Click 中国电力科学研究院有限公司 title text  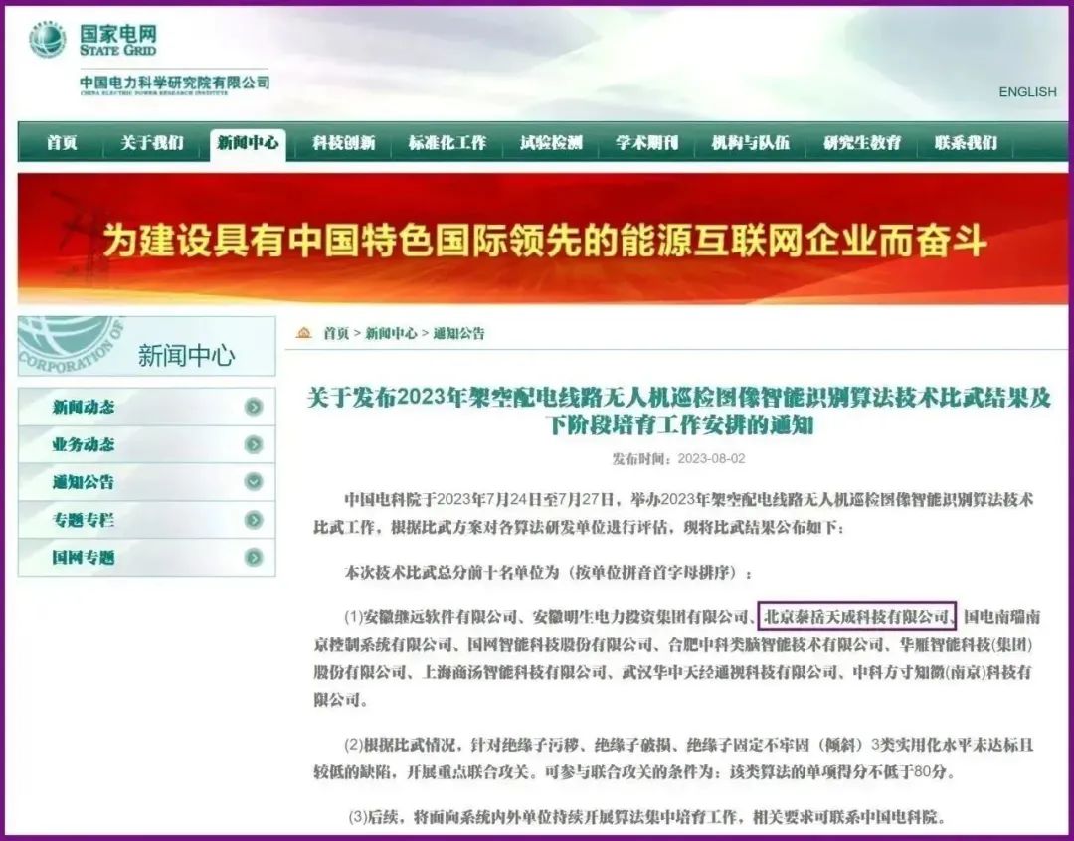click(175, 83)
